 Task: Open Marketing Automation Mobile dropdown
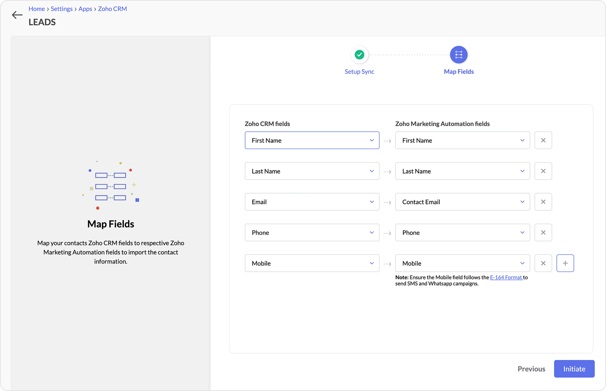coord(462,263)
